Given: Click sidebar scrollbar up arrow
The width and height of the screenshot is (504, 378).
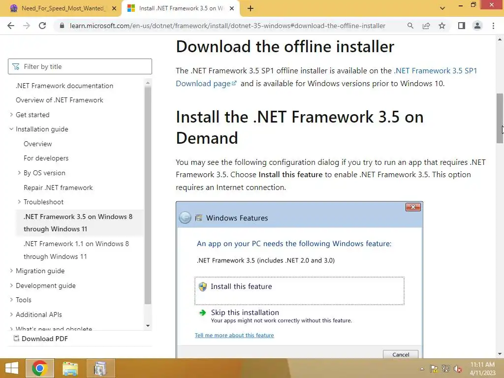Looking at the screenshot, I should [x=148, y=83].
